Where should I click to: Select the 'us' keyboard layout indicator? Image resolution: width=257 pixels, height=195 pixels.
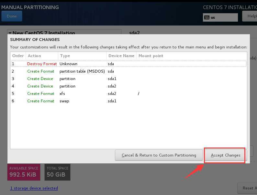220,17
